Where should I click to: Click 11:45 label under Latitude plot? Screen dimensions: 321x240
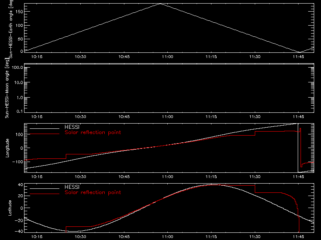click(x=299, y=237)
